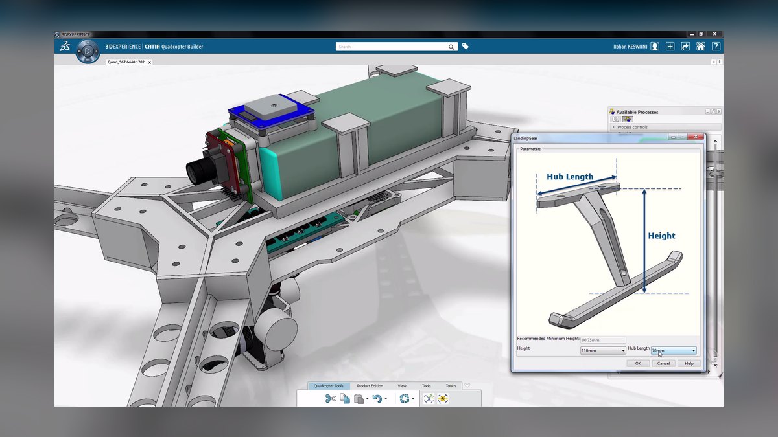Screen dimensions: 778x437
Task: Open the help question mark icon
Action: coord(716,47)
